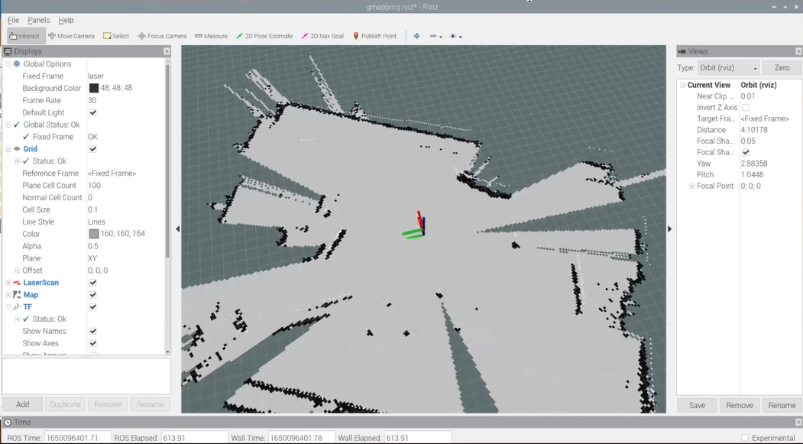
Task: Choose the Select tool in toolbar
Action: pyautogui.click(x=116, y=36)
